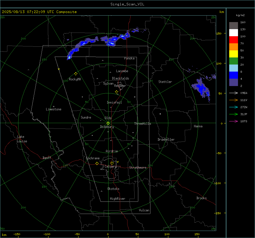The width and height of the screenshot is (255, 238).
Task: Click the Hanna city label
Action: click(x=198, y=126)
